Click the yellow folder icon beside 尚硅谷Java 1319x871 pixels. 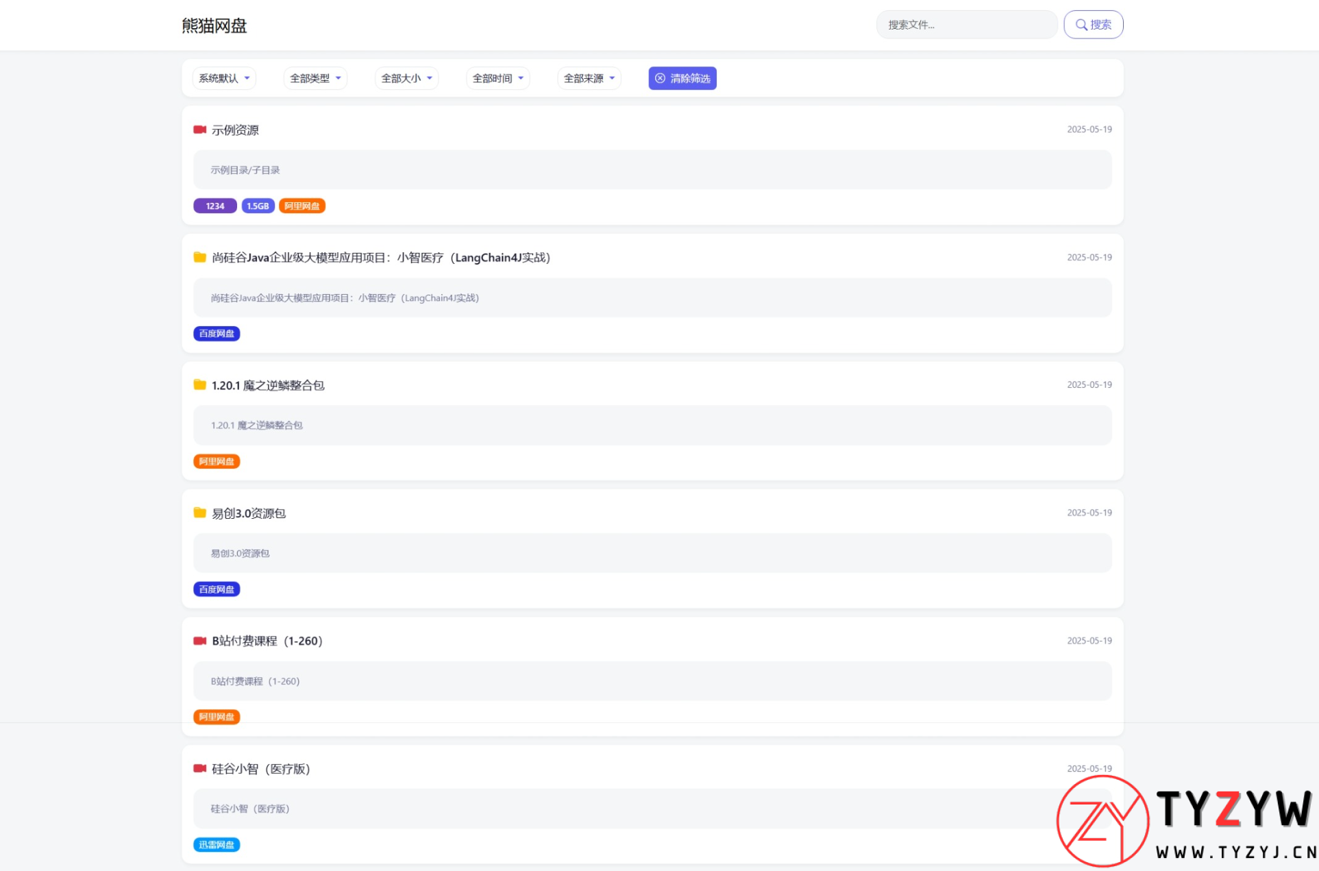click(x=199, y=257)
